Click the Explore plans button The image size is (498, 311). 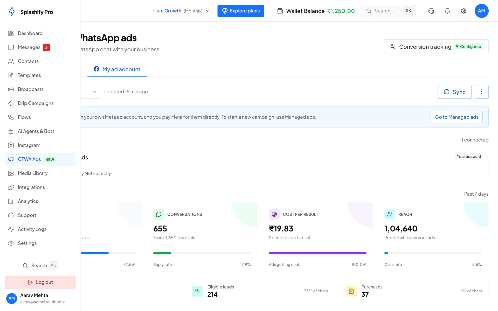pyautogui.click(x=241, y=11)
